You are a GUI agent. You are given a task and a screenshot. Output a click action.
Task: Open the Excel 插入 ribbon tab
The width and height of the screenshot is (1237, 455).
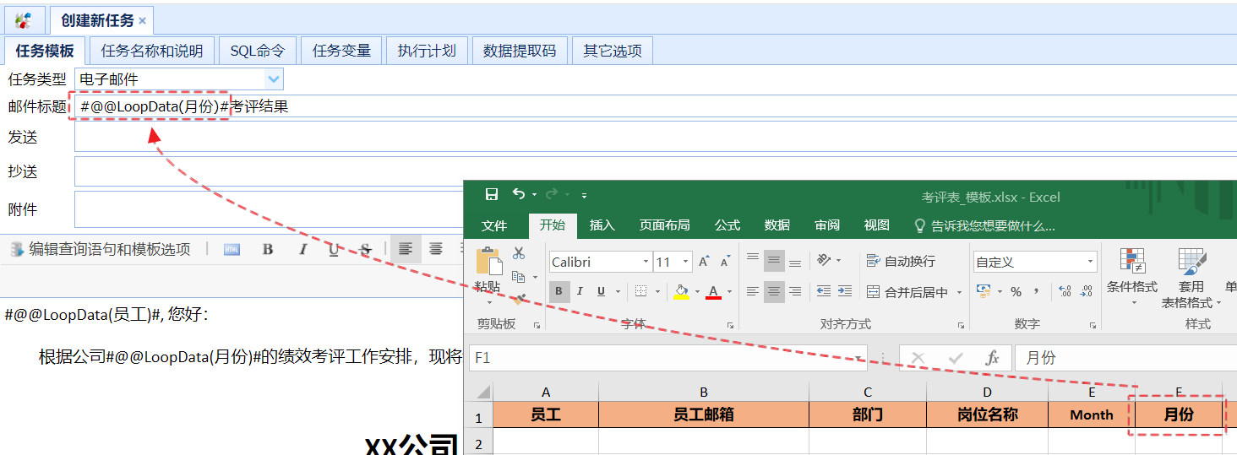click(602, 225)
